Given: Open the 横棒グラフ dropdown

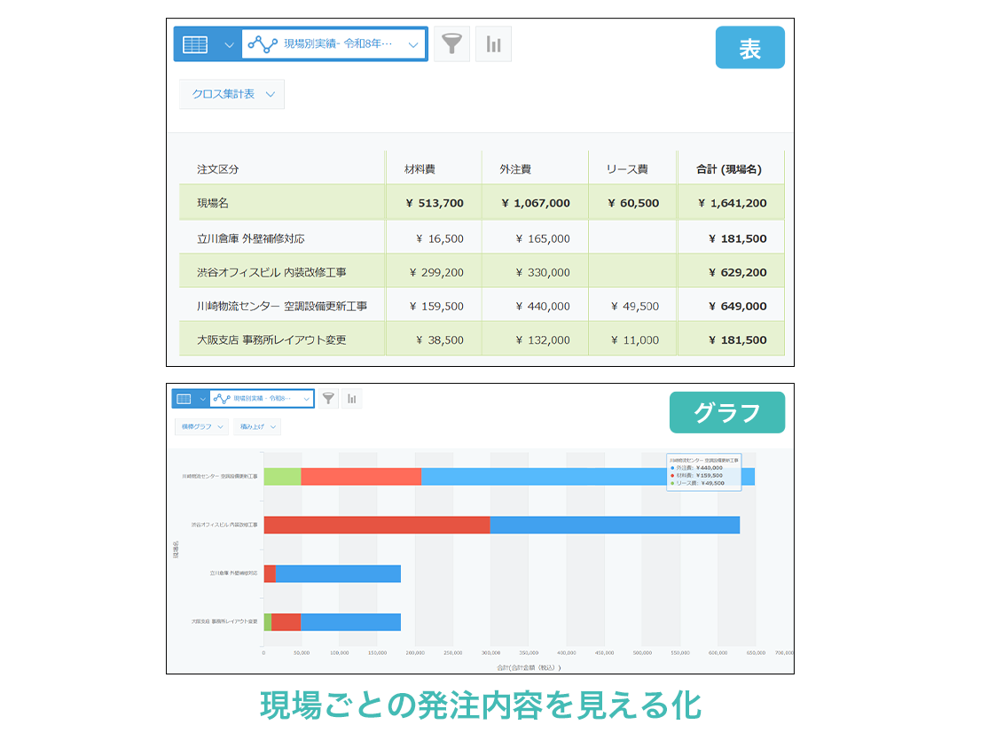Looking at the screenshot, I should pos(201,426).
